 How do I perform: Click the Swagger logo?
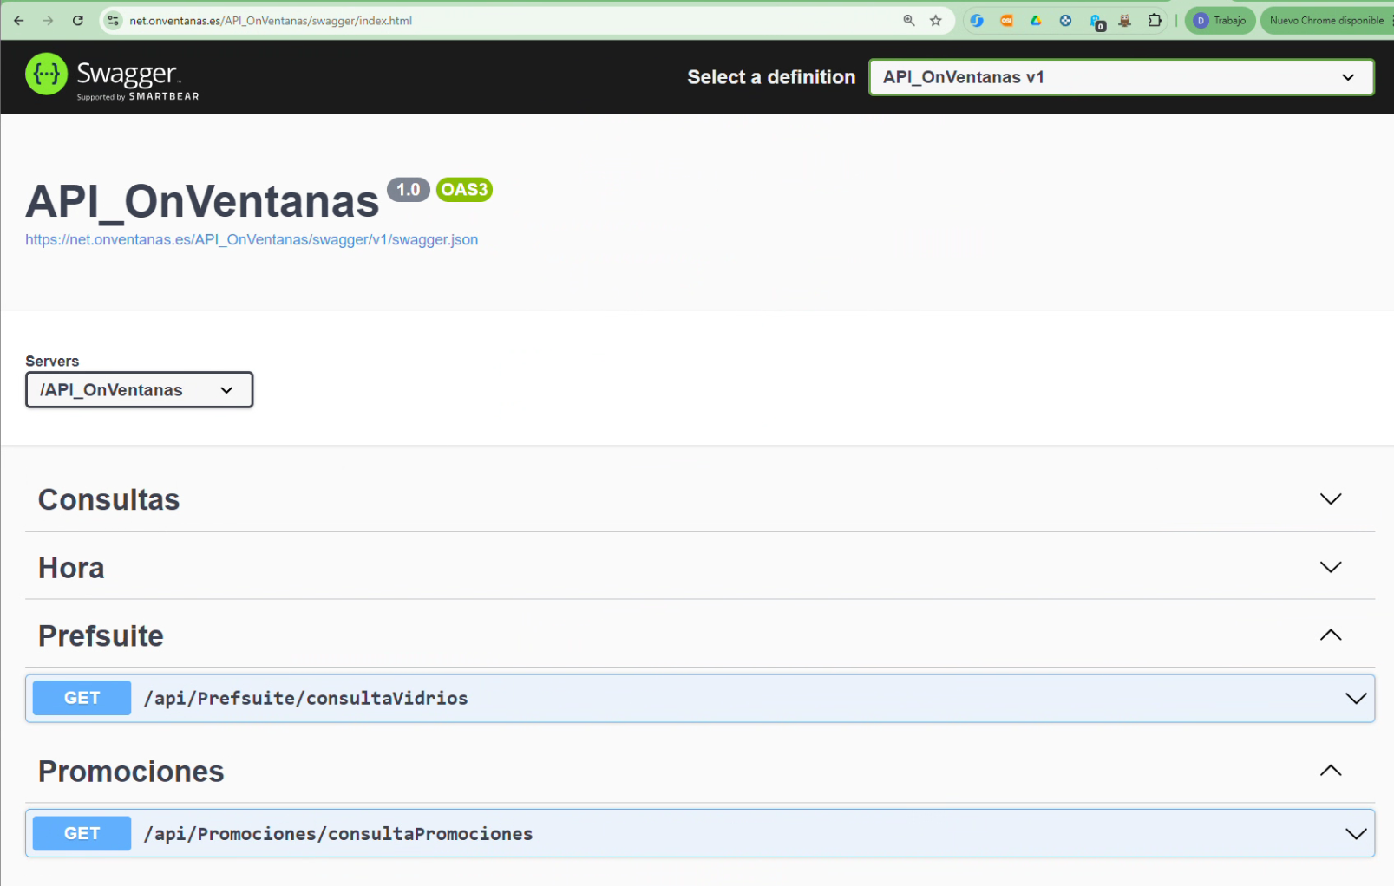[112, 77]
